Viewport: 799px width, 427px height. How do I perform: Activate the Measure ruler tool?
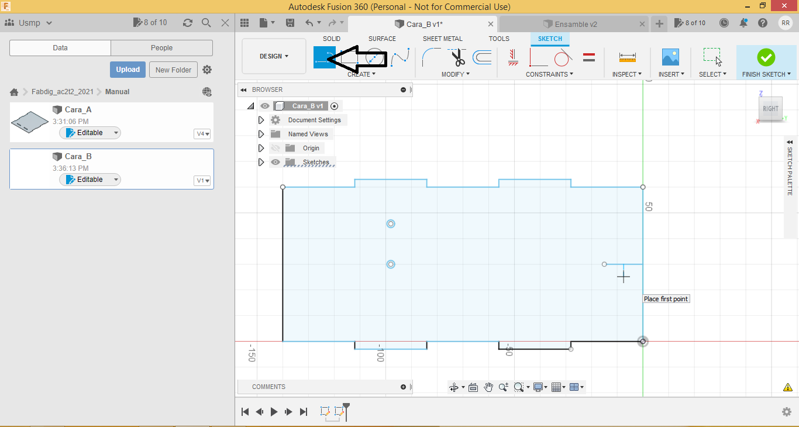[627, 57]
